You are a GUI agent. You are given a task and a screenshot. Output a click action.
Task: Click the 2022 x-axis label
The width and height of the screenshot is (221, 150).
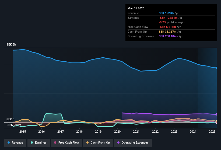point(155,132)
